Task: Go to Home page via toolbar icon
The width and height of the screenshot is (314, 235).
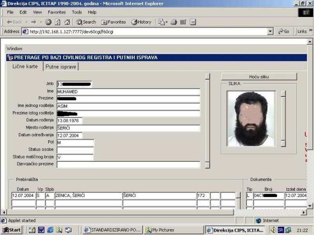Action: [x=67, y=22]
